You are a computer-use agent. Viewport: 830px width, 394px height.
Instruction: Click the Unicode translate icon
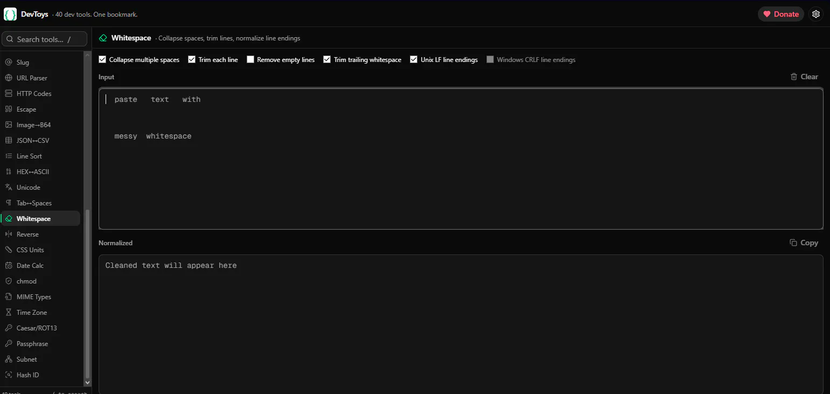point(8,188)
